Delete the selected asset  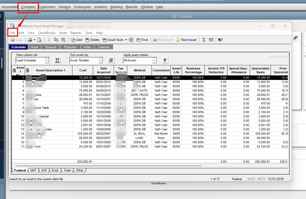pyautogui.click(x=93, y=40)
